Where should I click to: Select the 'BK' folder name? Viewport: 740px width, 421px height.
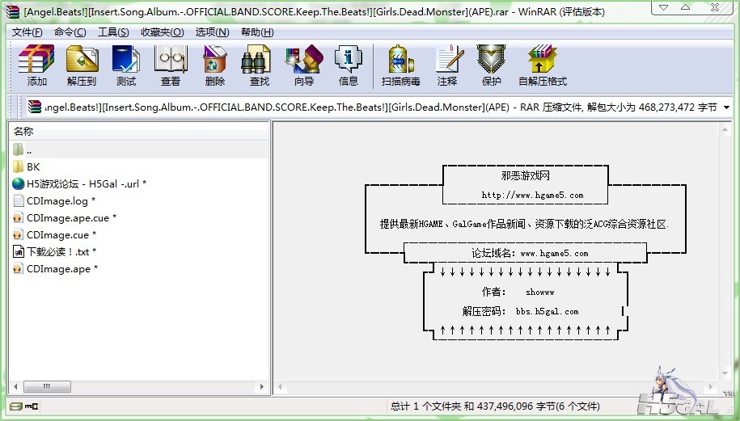click(33, 167)
